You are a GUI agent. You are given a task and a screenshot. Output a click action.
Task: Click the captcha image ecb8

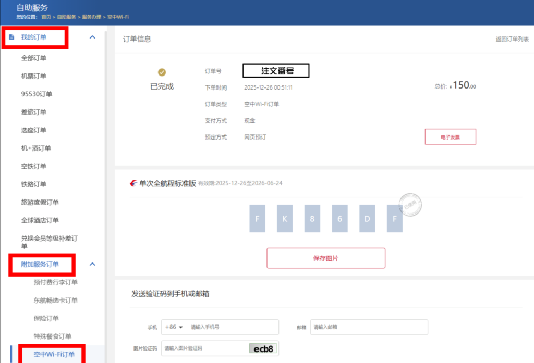[263, 348]
